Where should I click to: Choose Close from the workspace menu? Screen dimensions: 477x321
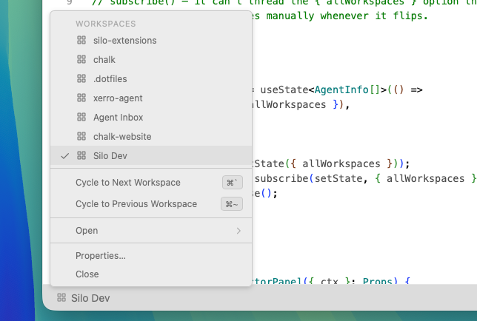(x=151, y=274)
